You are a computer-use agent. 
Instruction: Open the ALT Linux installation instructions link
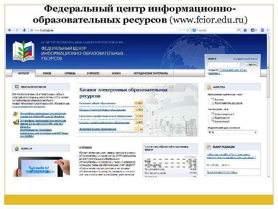(44, 133)
